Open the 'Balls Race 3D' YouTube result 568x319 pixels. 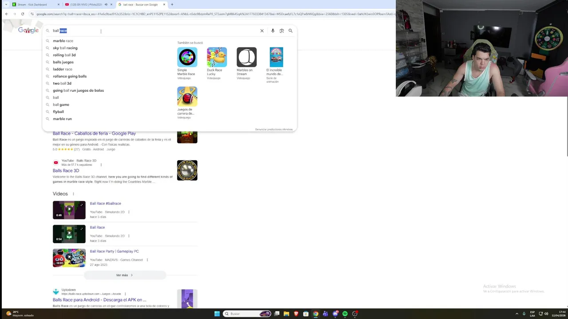(66, 171)
